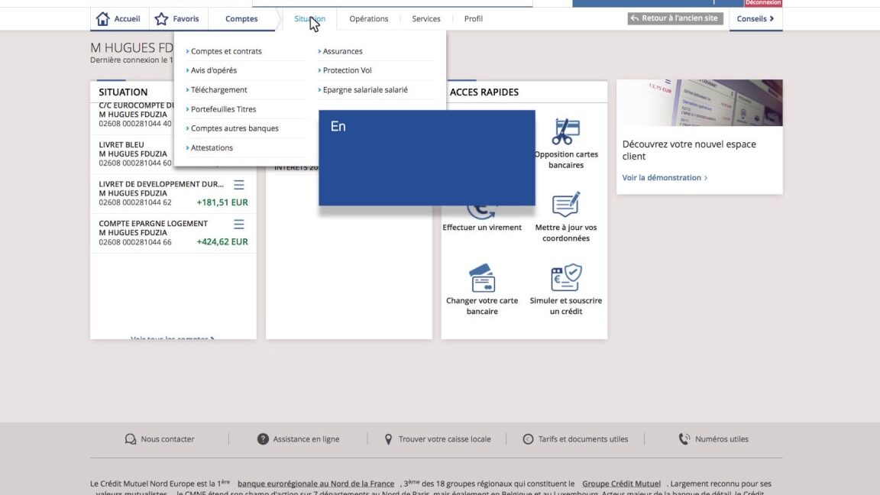This screenshot has height=495, width=880.
Task: Select Protection Vol in the submenu
Action: tap(347, 70)
